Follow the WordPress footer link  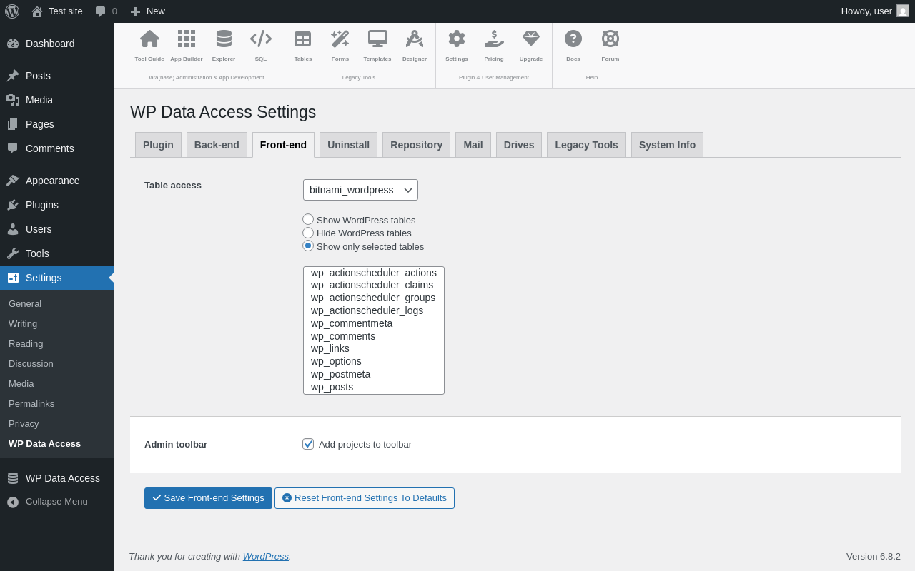pos(266,556)
